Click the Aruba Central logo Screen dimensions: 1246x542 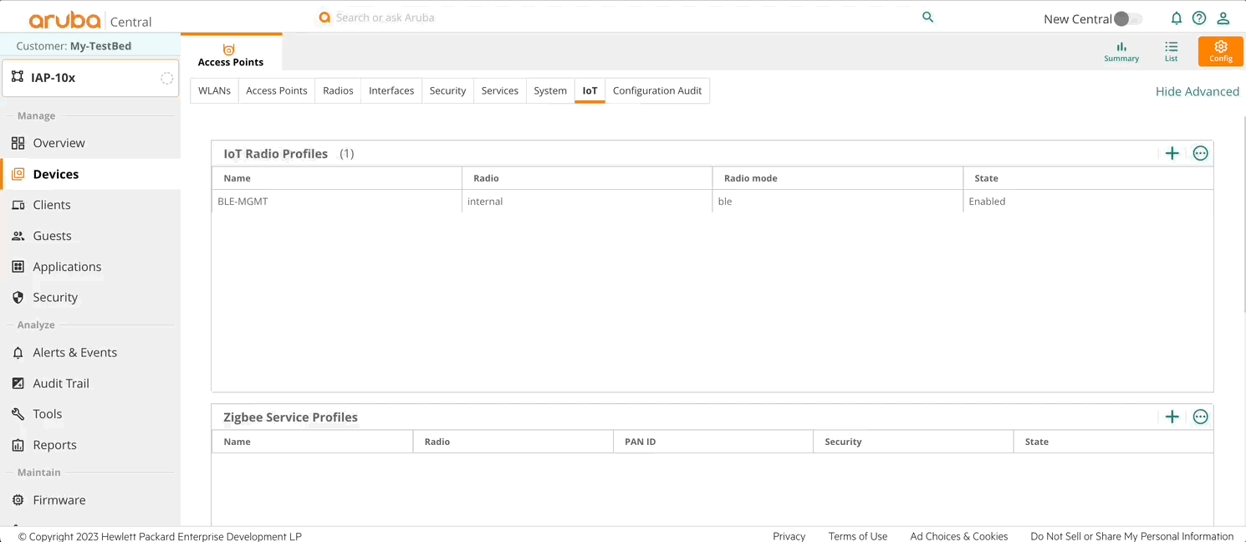pyautogui.click(x=90, y=20)
